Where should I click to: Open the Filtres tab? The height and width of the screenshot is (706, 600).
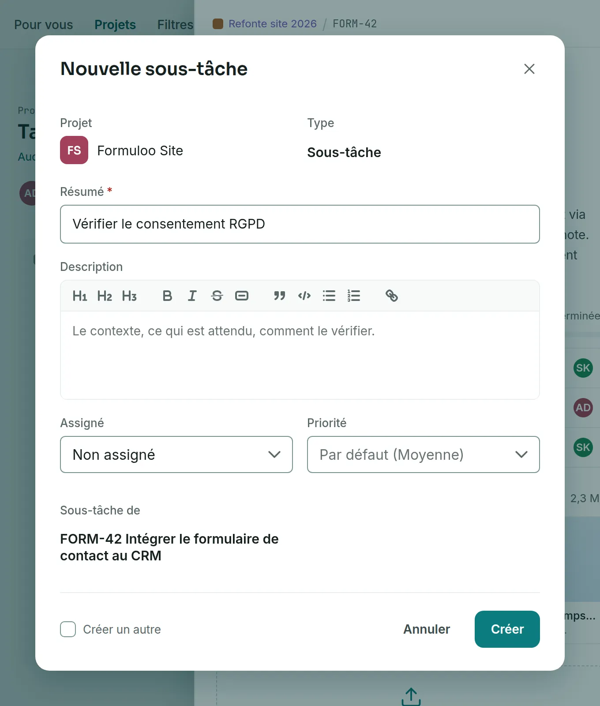175,25
